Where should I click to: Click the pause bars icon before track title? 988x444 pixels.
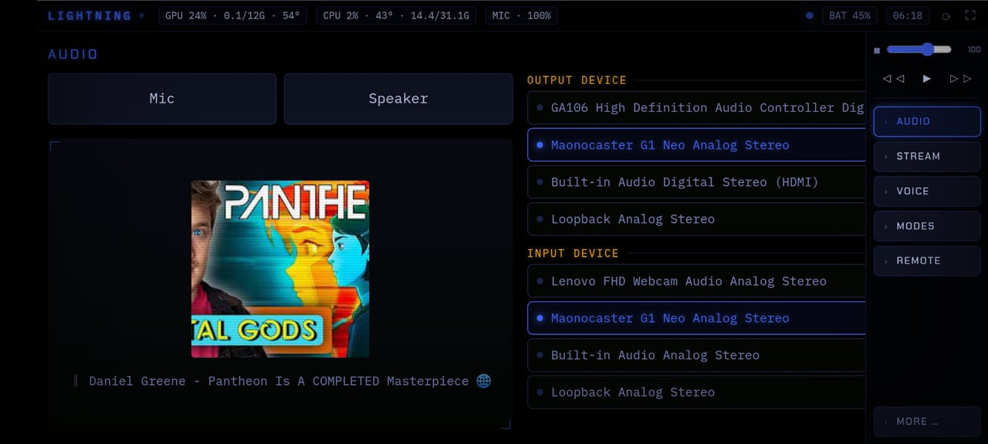click(76, 381)
